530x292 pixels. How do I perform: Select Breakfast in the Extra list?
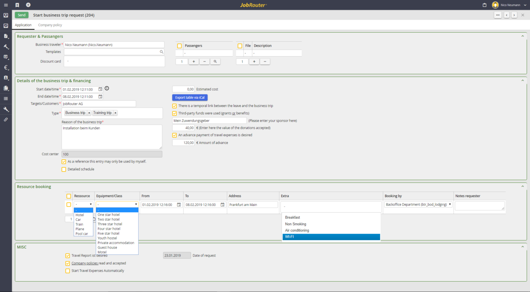coord(331,218)
